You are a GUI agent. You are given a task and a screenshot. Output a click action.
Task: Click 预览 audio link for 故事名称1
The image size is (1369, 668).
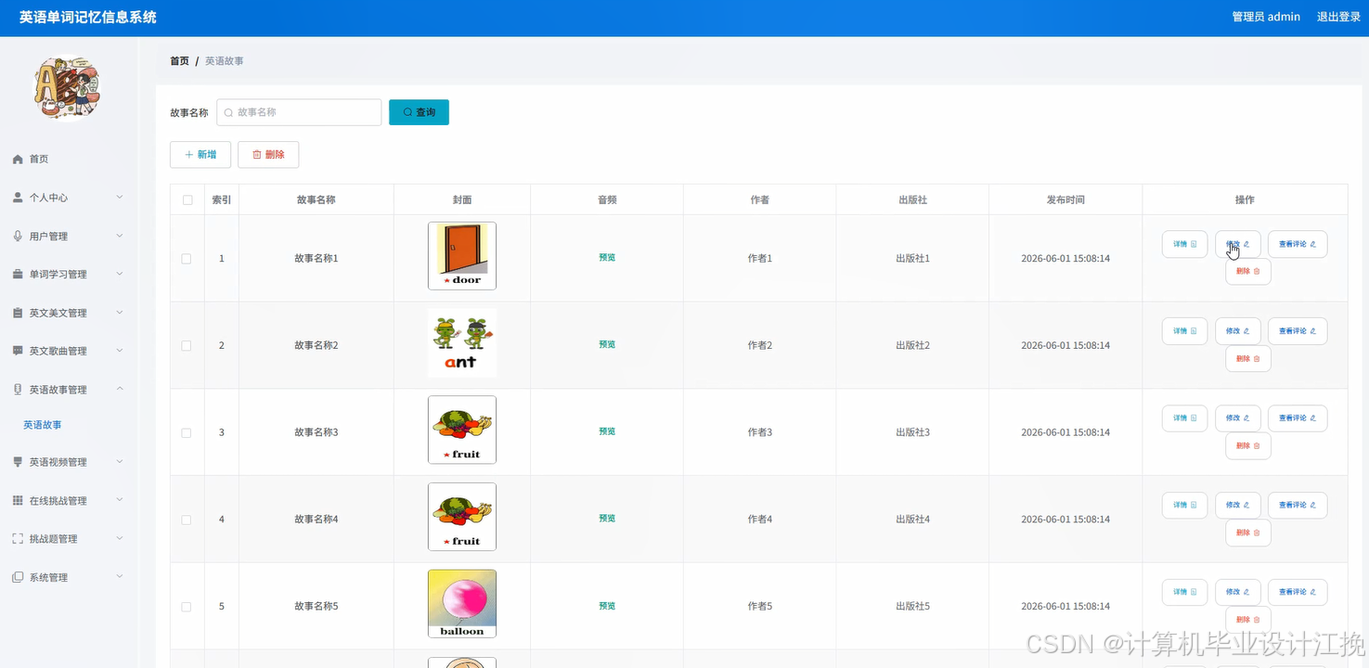[x=607, y=258]
